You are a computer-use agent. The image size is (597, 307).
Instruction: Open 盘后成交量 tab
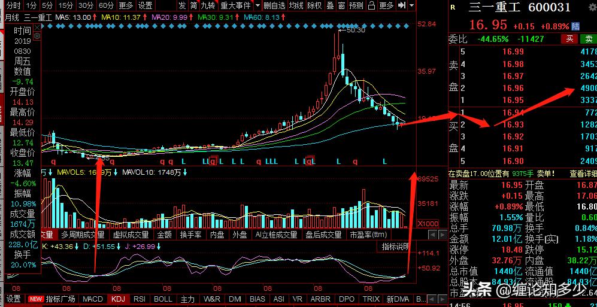pyautogui.click(x=323, y=235)
